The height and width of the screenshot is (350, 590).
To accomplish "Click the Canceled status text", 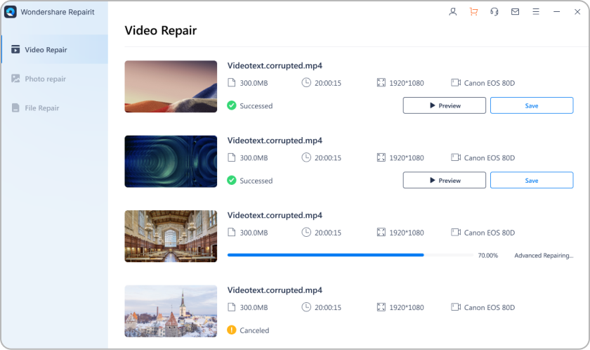I will click(x=254, y=330).
